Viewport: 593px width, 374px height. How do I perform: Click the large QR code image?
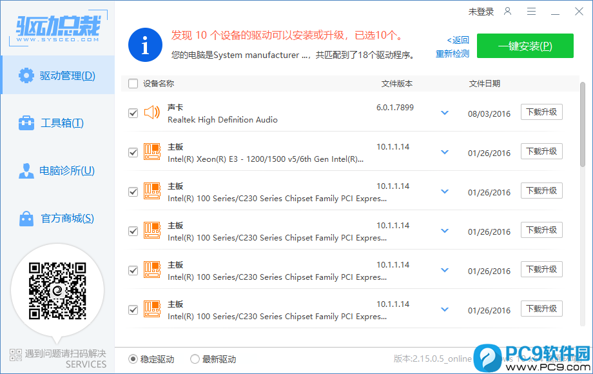pyautogui.click(x=57, y=291)
